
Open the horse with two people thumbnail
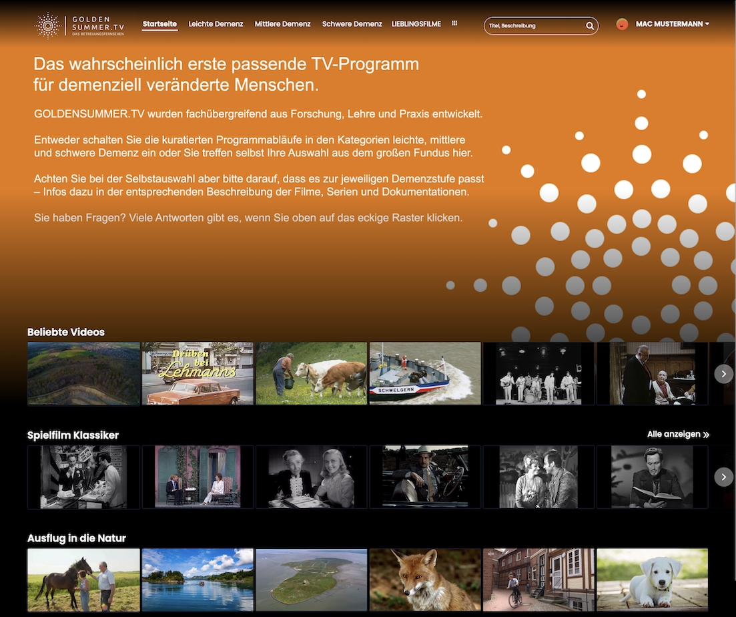[x=83, y=580]
